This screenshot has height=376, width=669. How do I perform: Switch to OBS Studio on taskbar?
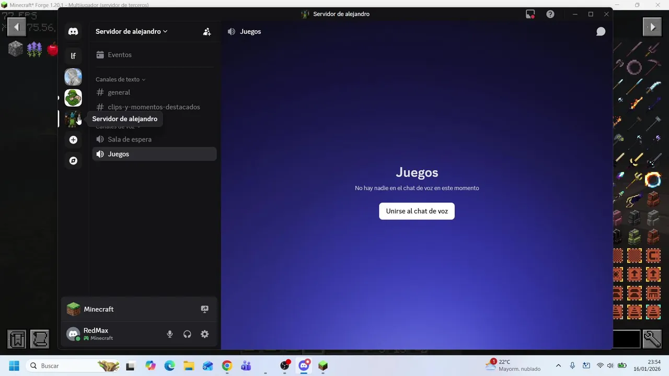(285, 366)
